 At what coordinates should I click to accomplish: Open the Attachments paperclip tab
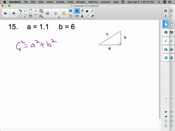click(166, 41)
